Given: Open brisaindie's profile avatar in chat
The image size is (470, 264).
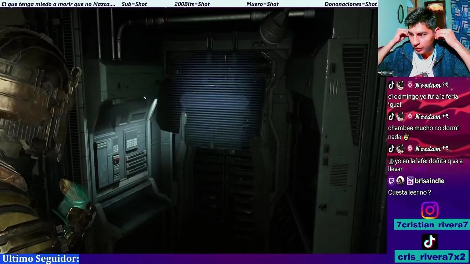Looking at the screenshot, I should point(401,181).
